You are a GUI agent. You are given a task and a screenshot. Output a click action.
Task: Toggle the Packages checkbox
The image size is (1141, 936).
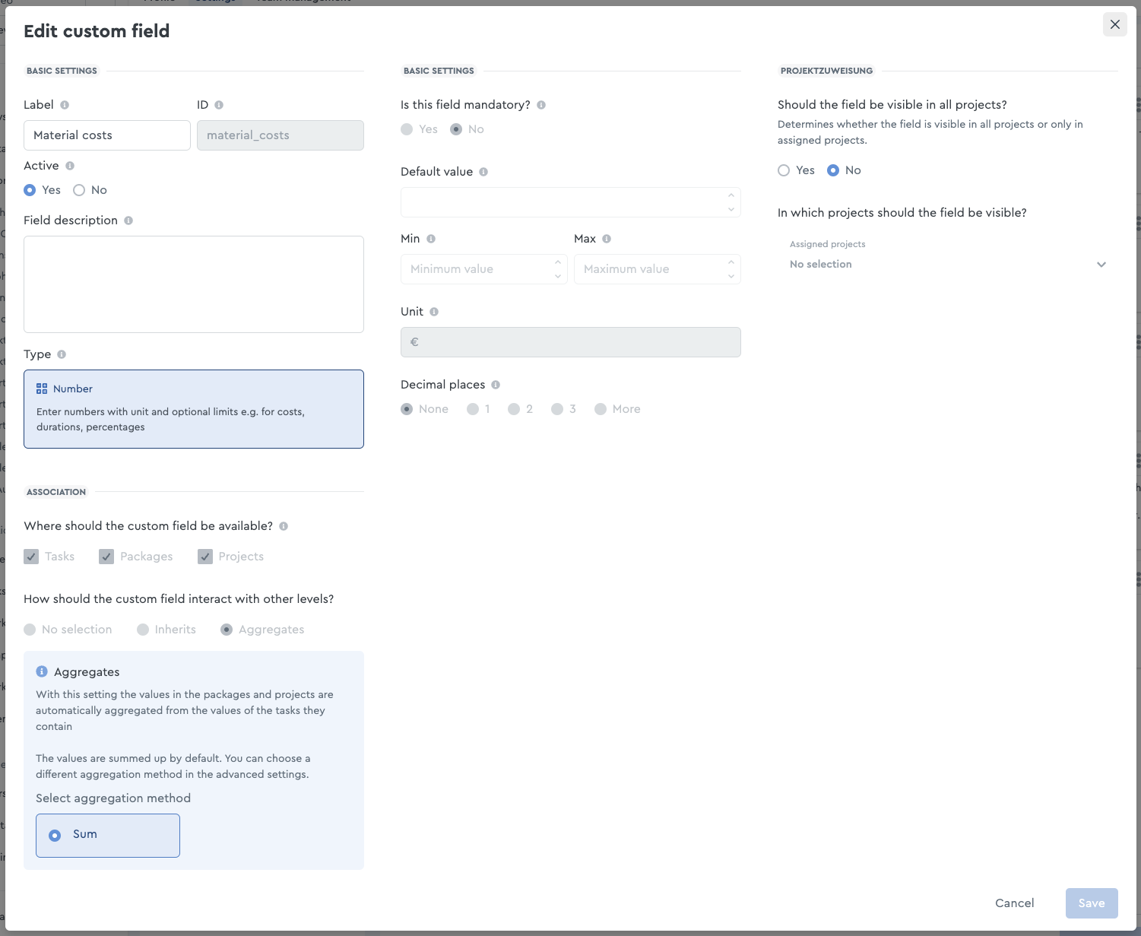click(106, 557)
